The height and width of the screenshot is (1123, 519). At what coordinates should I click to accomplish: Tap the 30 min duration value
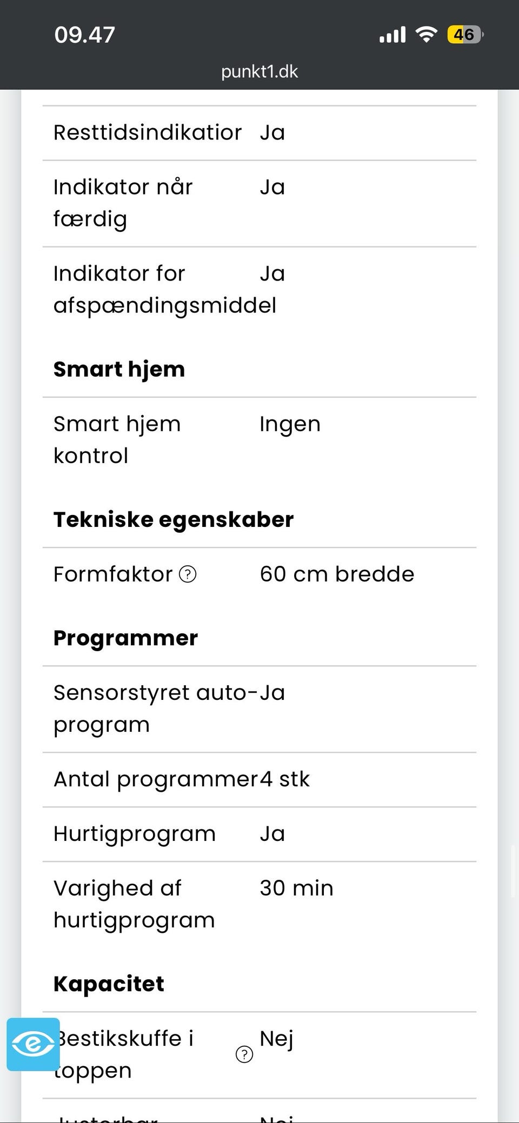pos(296,888)
